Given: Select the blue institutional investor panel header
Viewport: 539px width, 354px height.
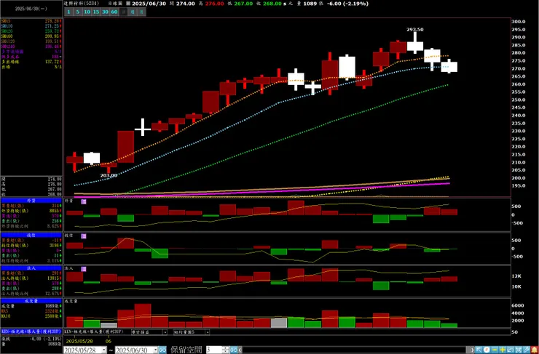Looking at the screenshot, I should coord(31,268).
